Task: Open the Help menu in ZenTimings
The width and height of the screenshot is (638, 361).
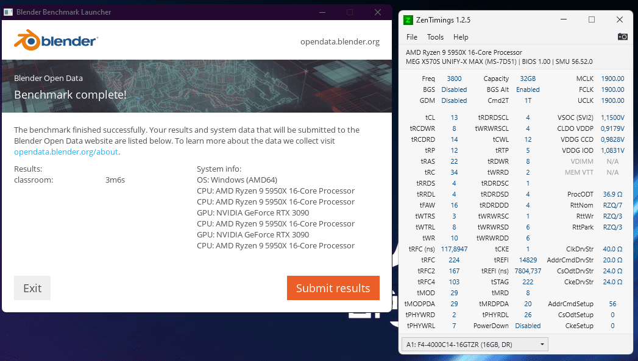Action: click(461, 37)
